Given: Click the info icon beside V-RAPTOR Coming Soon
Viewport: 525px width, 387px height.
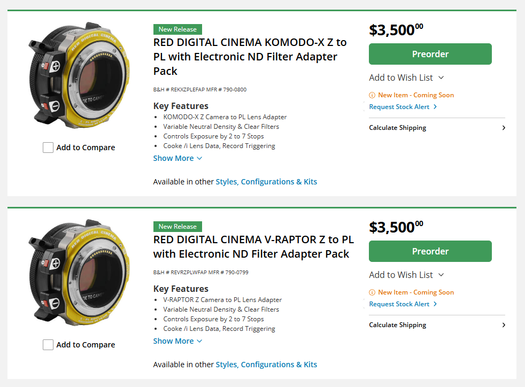Looking at the screenshot, I should pyautogui.click(x=372, y=292).
